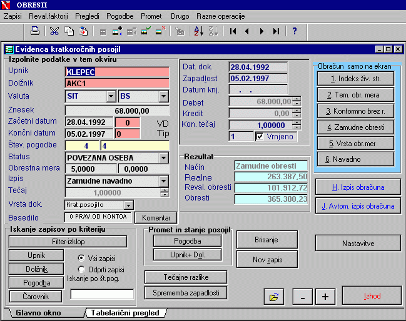
Task: Click the Nov zapis button
Action: [x=267, y=260]
